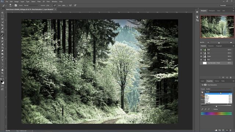235x132 pixels.
Task: Click the foreground color swatch
Action: pyautogui.click(x=1, y=81)
